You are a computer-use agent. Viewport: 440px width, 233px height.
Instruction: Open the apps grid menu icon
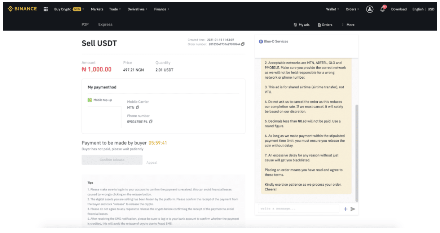tap(45, 9)
